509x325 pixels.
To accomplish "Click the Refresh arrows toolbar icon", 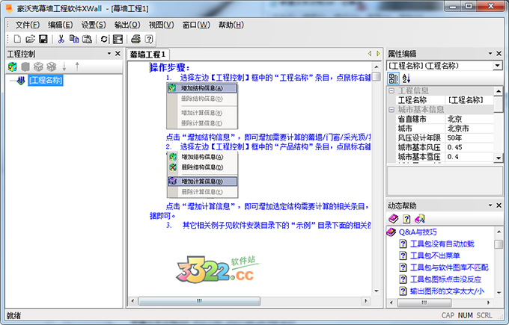I will 104,39.
